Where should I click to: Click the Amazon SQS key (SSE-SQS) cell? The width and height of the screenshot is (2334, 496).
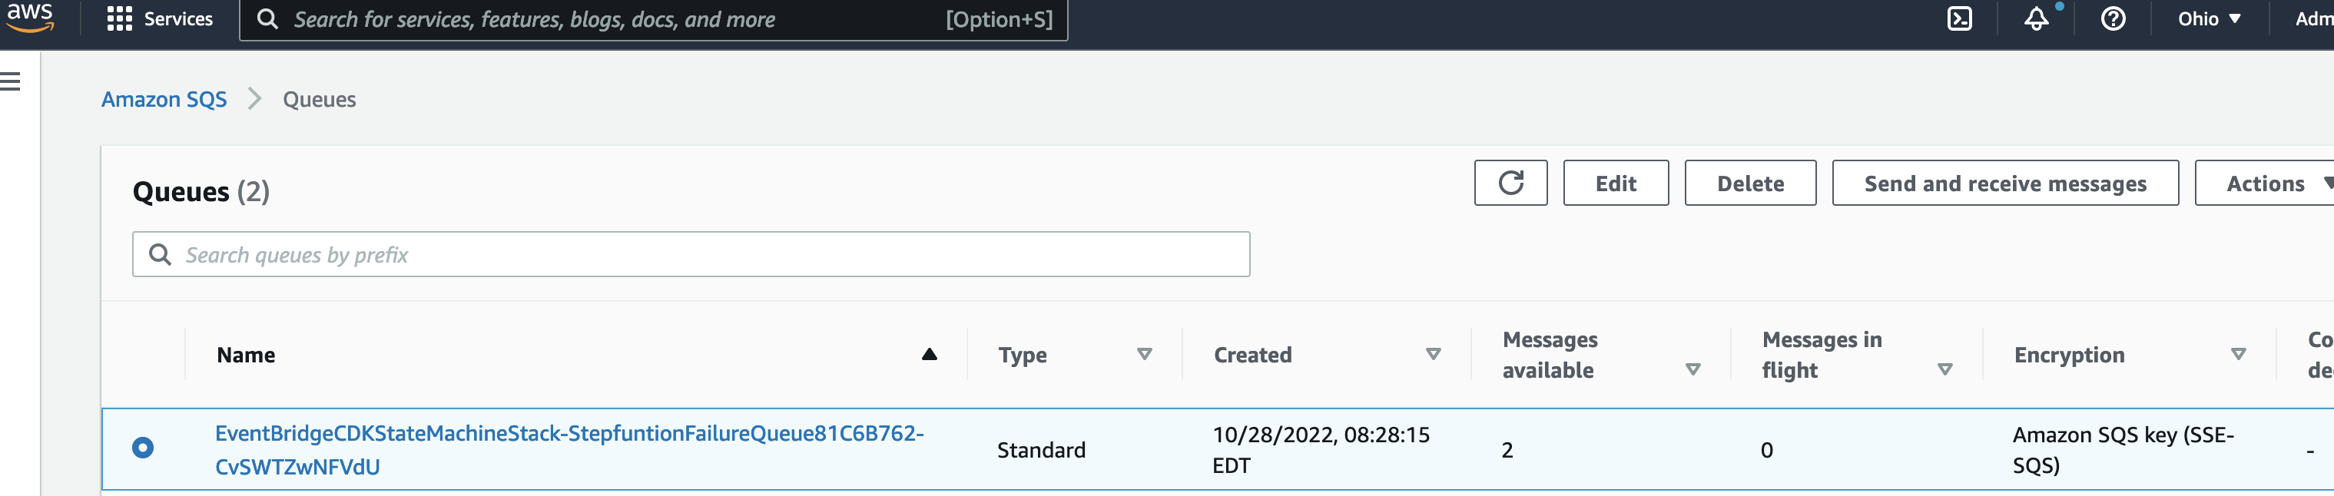[x=2123, y=450]
